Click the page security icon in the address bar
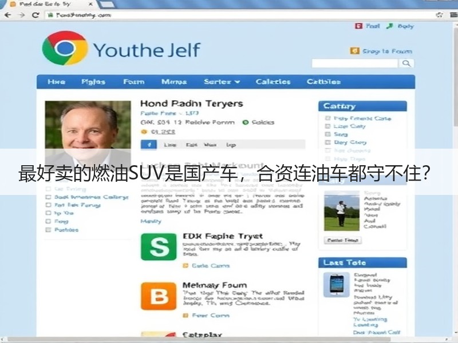Image resolution: width=458 pixels, height=343 pixels. click(50, 15)
